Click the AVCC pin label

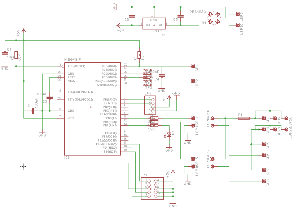click(71, 81)
